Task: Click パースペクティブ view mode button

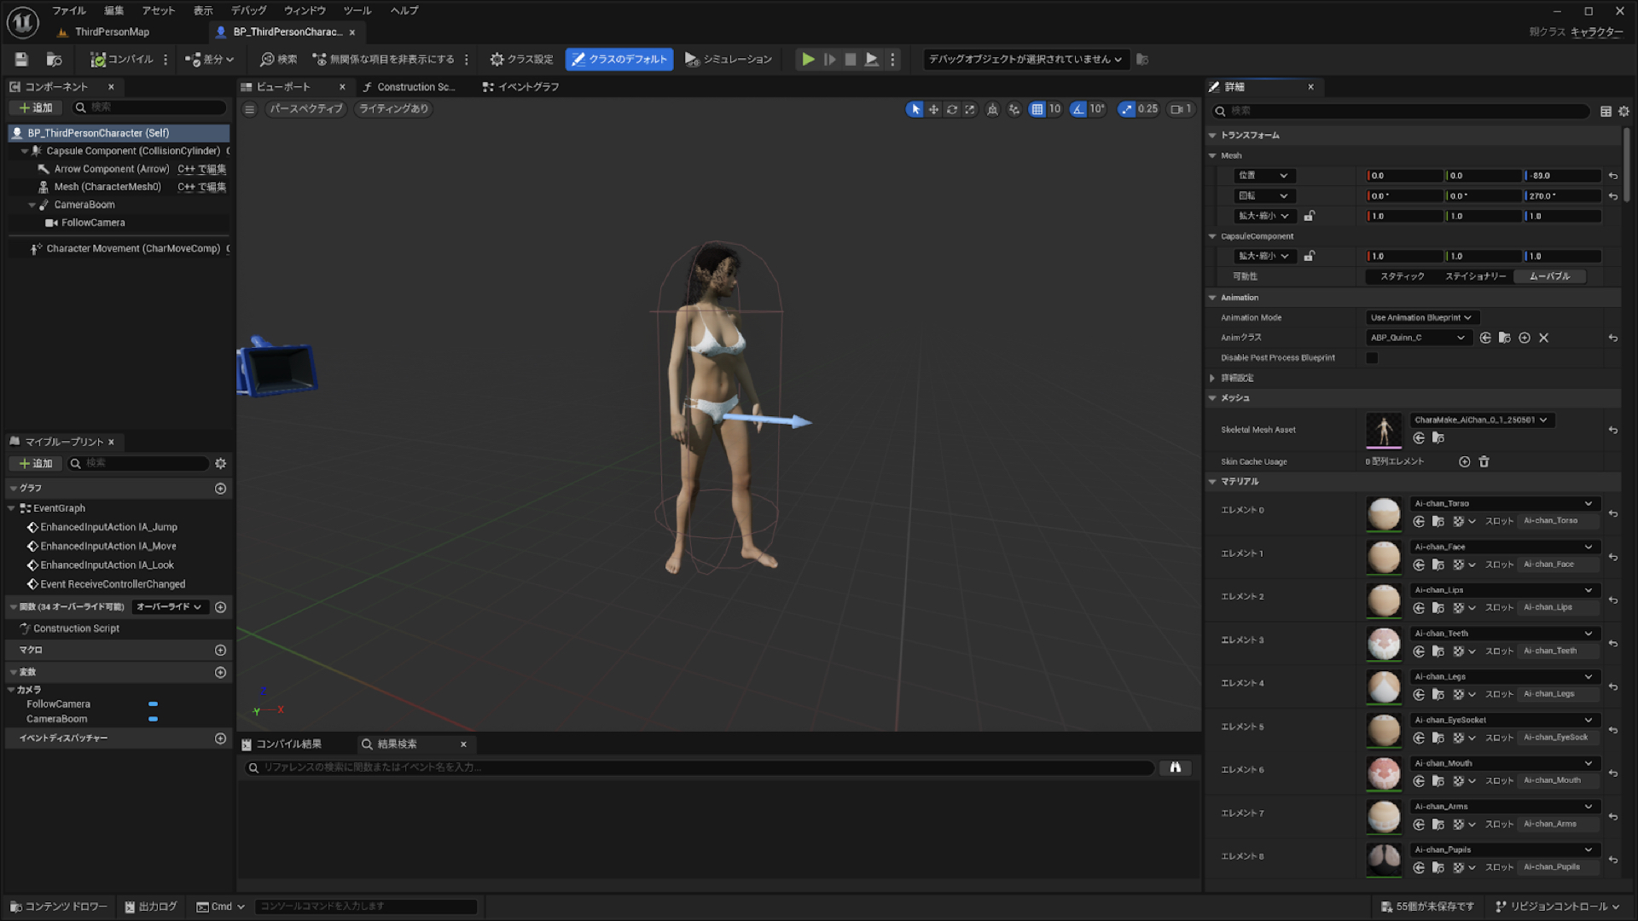Action: (305, 109)
